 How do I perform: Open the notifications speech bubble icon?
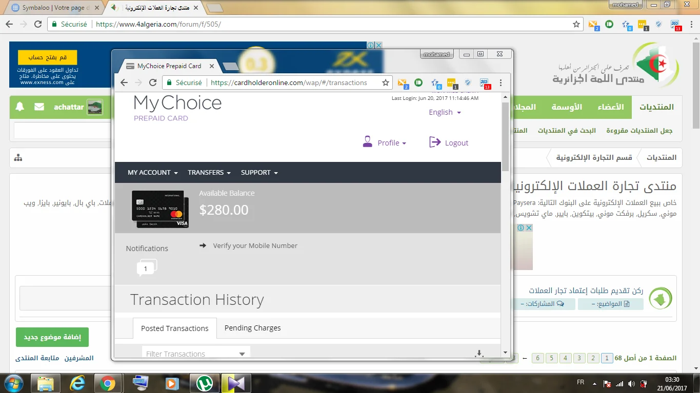pyautogui.click(x=146, y=267)
